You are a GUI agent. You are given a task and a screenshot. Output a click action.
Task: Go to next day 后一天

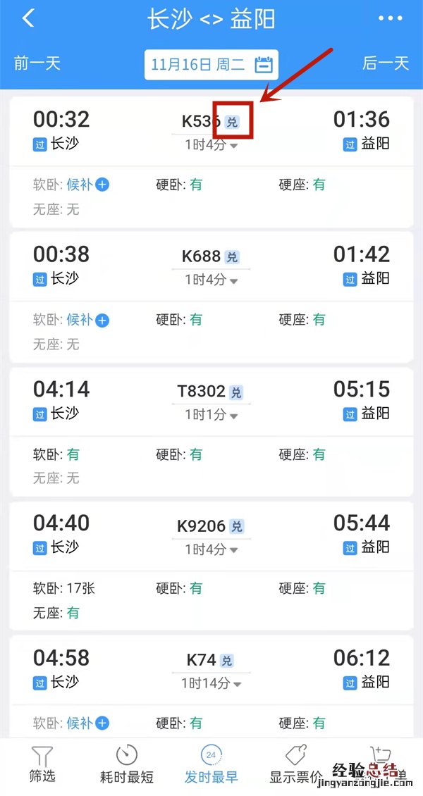386,63
